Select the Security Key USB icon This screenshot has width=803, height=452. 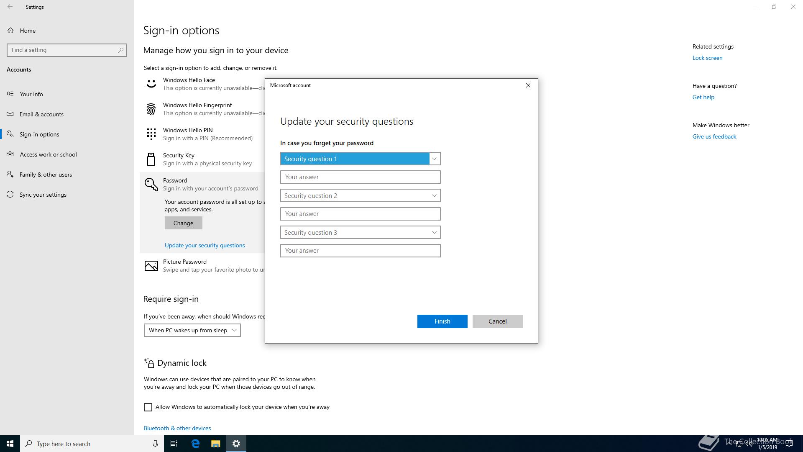(x=151, y=159)
